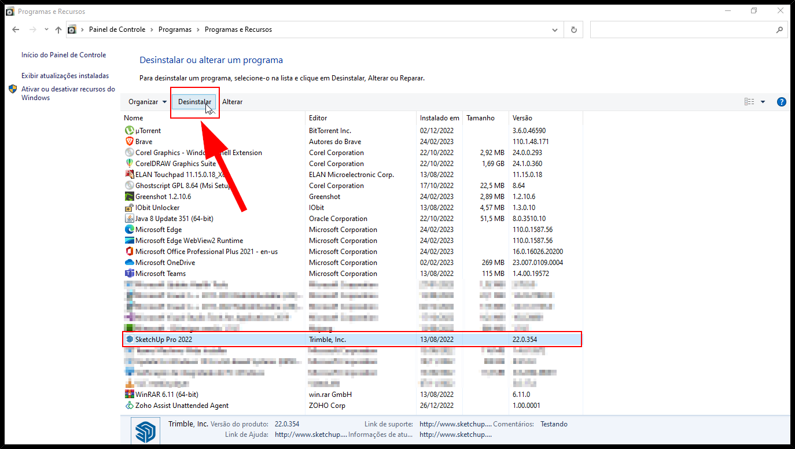Click date '26/12/2022' of Zoho Assist
The height and width of the screenshot is (449, 795).
[437, 406]
